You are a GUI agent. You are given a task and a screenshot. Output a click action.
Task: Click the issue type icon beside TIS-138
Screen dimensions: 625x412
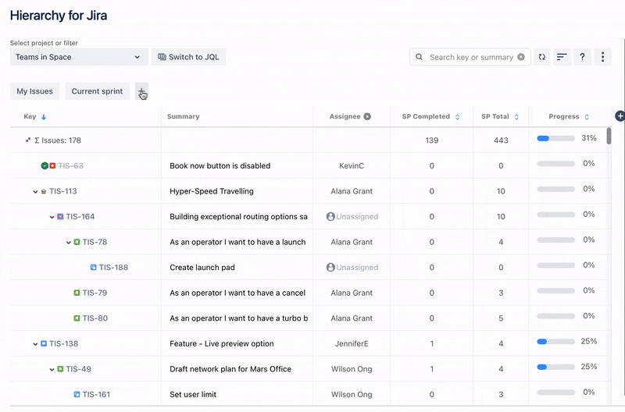[44, 343]
